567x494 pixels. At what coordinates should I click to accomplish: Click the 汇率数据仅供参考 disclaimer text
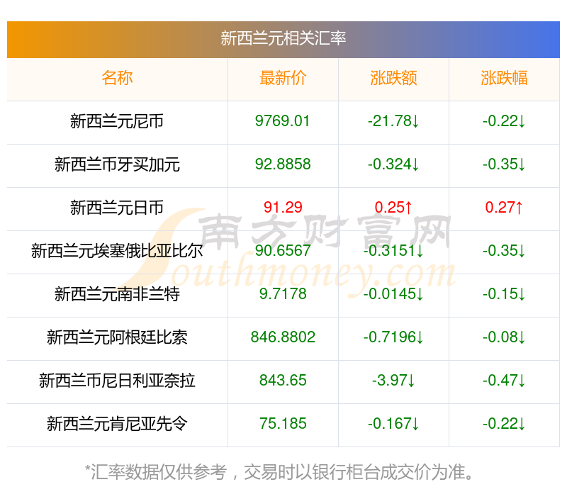283,471
